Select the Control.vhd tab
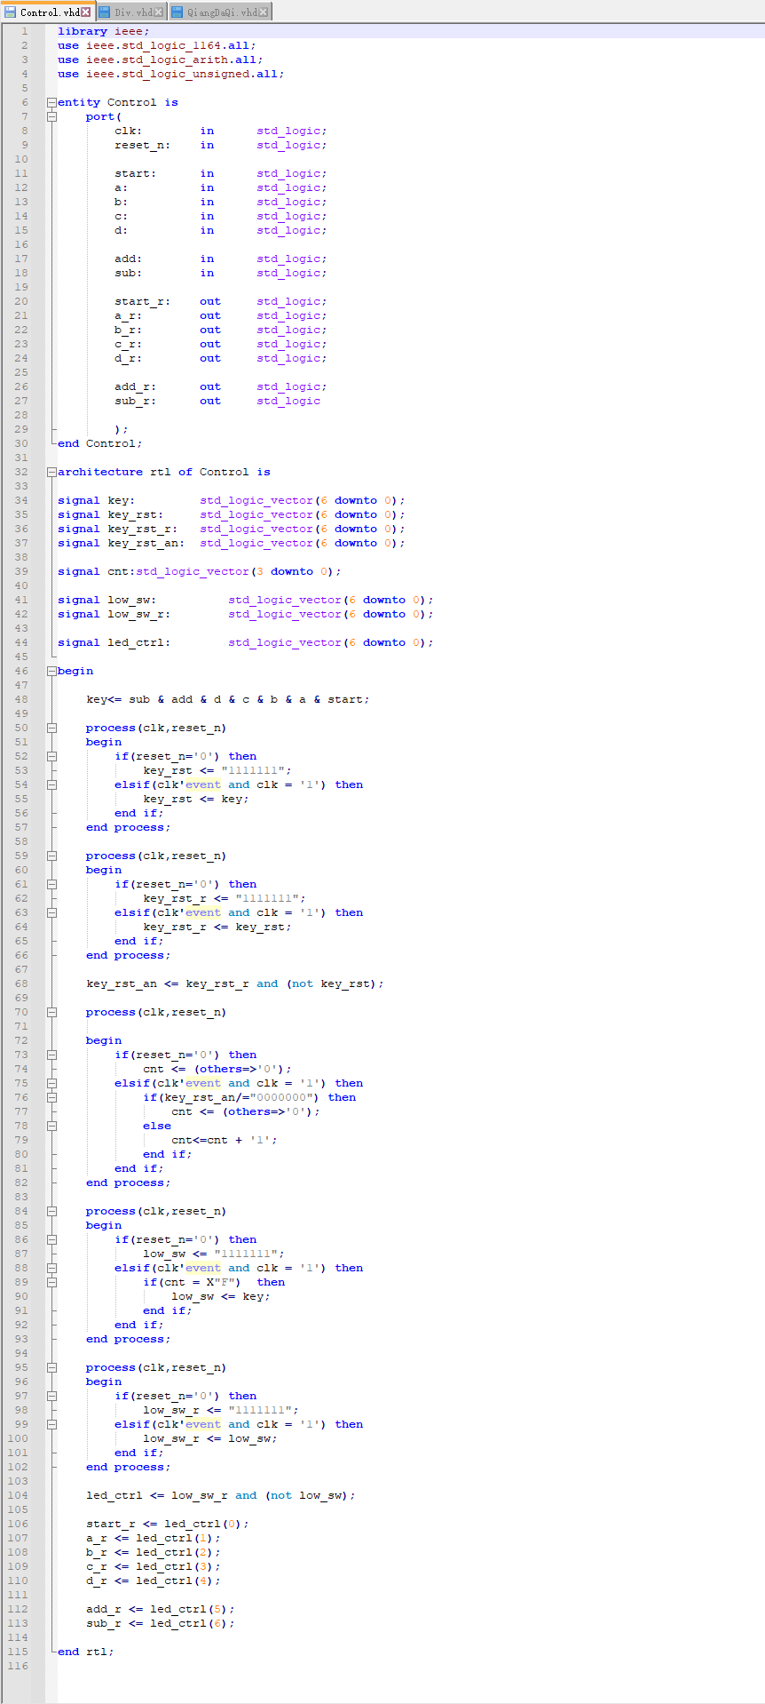 [x=48, y=12]
